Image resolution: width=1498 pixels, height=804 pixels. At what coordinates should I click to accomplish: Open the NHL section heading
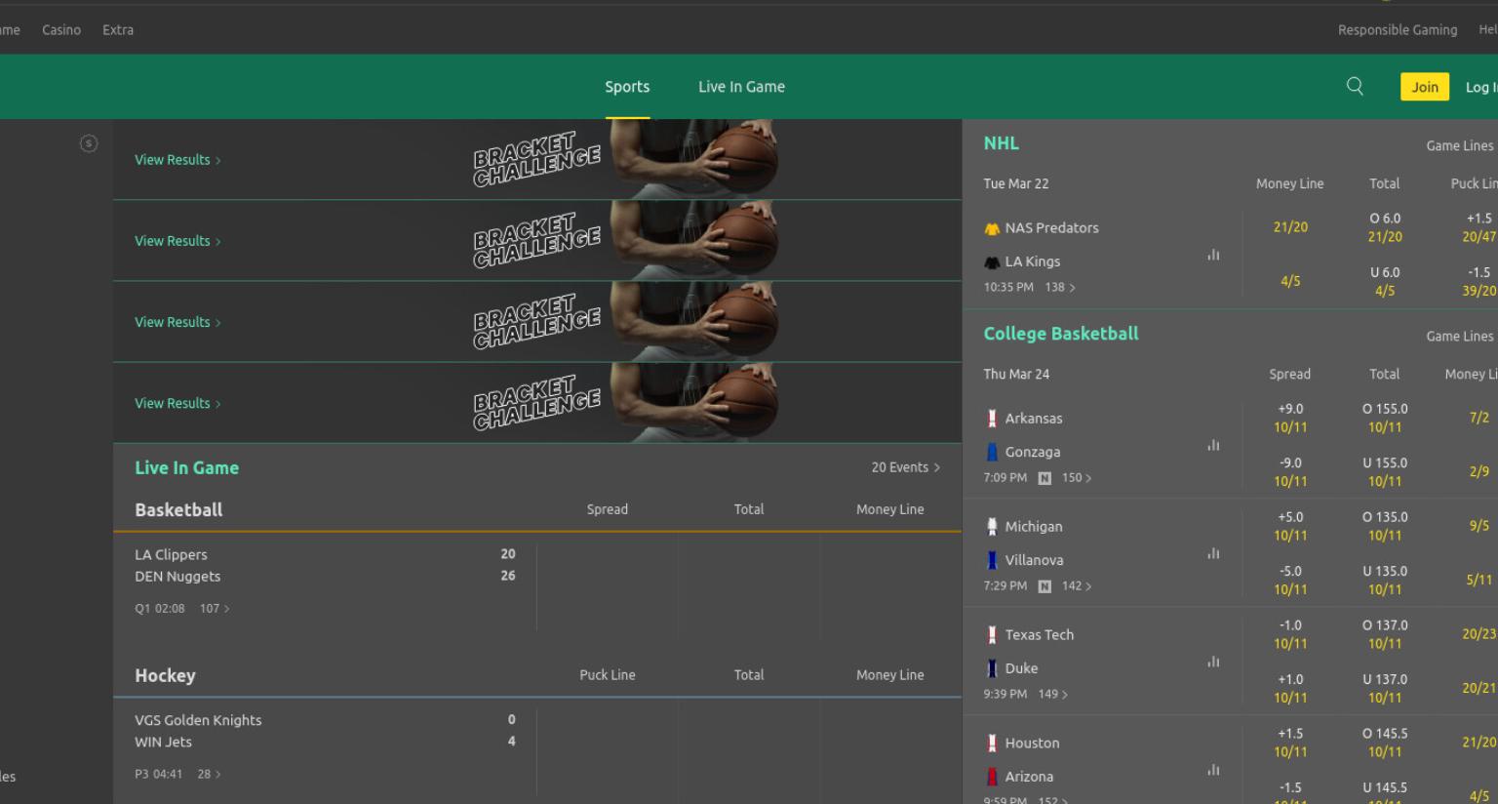pos(1001,143)
